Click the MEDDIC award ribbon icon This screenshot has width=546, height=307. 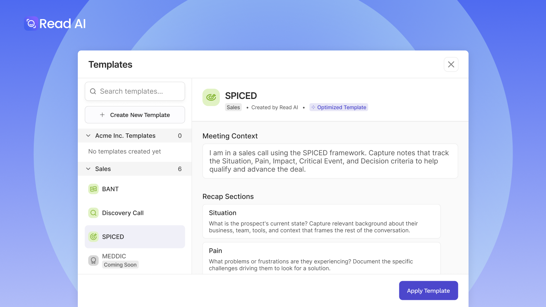(x=94, y=261)
